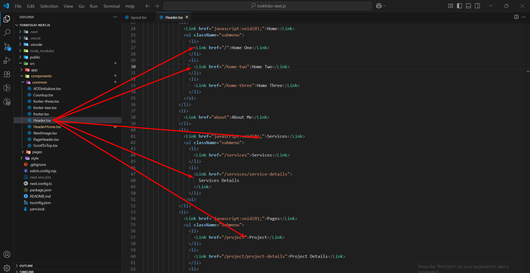
Task: Open the Extensions view
Action: pyautogui.click(x=7, y=74)
